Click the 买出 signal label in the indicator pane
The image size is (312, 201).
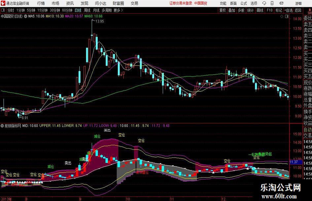coord(107,131)
